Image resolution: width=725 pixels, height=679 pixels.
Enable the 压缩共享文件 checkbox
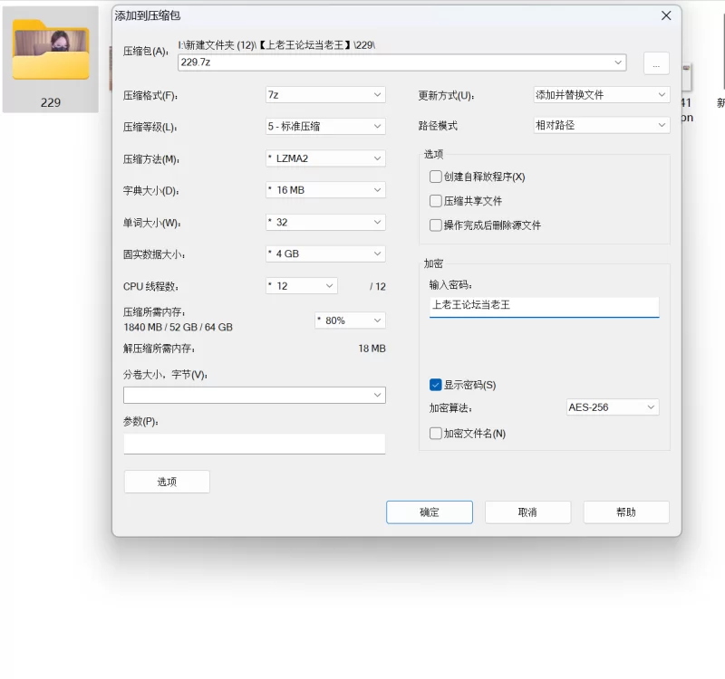click(436, 201)
